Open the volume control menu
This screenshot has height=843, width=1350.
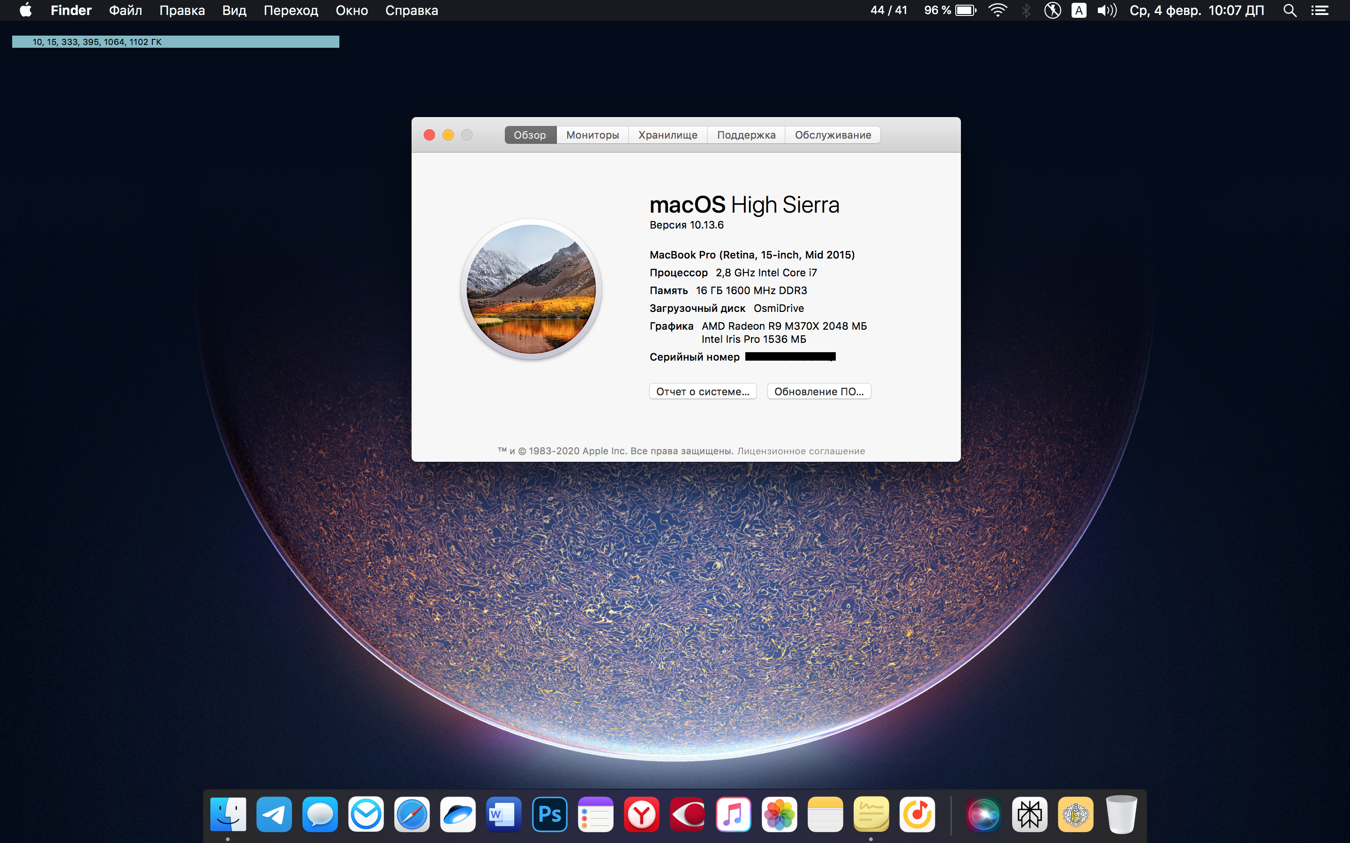[1107, 11]
